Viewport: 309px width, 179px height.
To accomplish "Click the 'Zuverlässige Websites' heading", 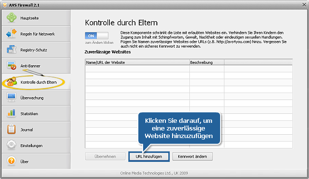I will (107, 52).
